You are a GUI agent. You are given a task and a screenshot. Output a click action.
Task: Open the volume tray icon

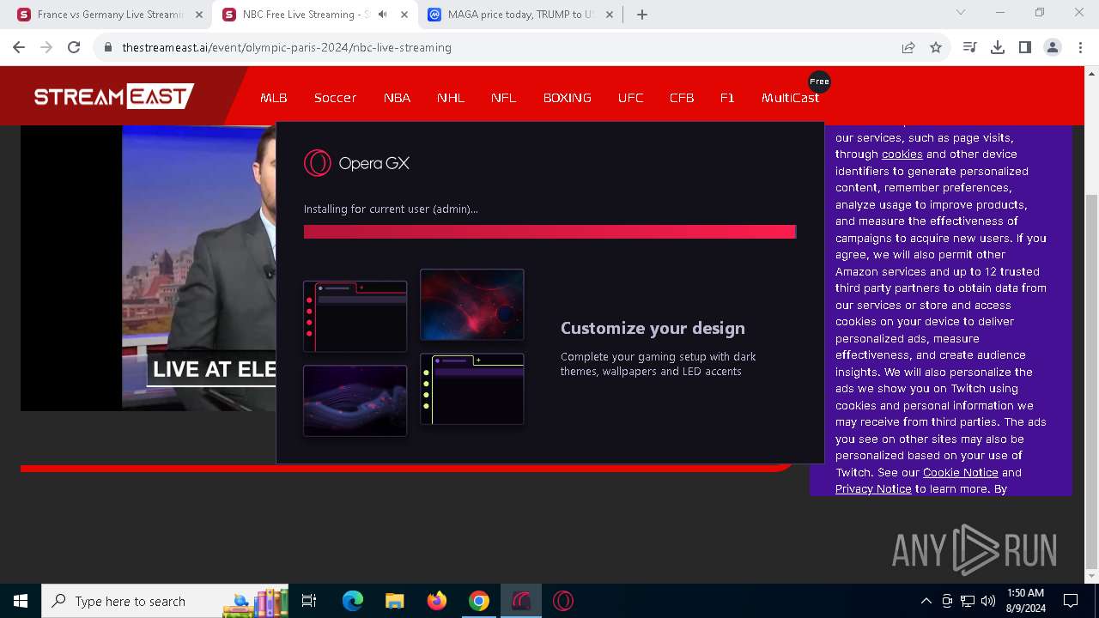tap(988, 601)
